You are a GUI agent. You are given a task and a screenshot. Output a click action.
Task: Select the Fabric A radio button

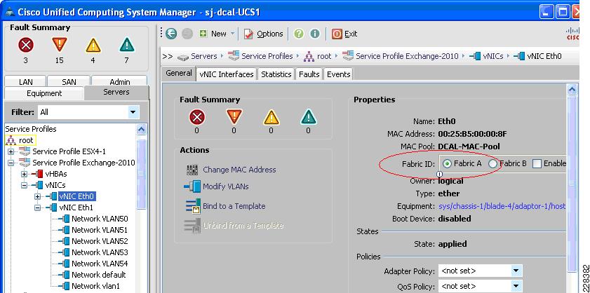coord(447,163)
